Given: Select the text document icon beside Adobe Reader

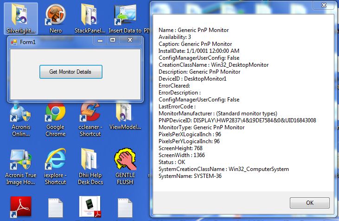Looking at the screenshot, I should point(56,208).
